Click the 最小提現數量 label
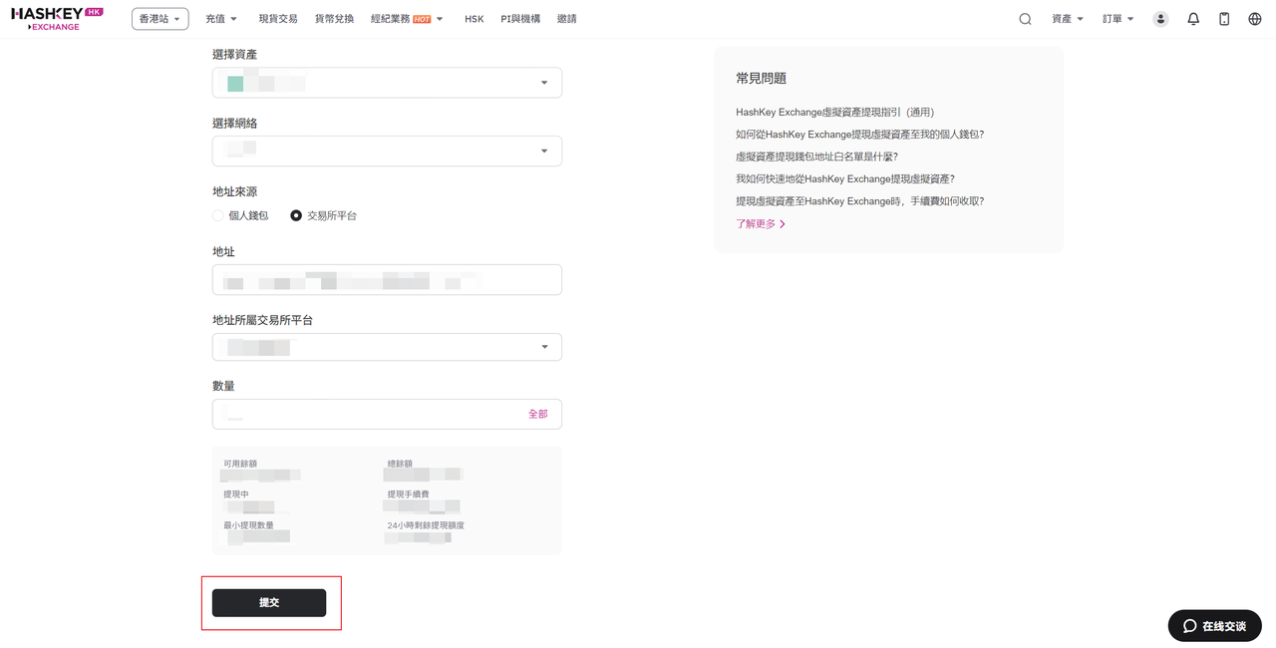1276x648 pixels. tap(248, 525)
